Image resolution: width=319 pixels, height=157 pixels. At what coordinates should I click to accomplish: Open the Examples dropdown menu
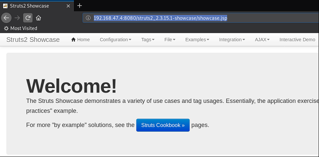pyautogui.click(x=197, y=40)
